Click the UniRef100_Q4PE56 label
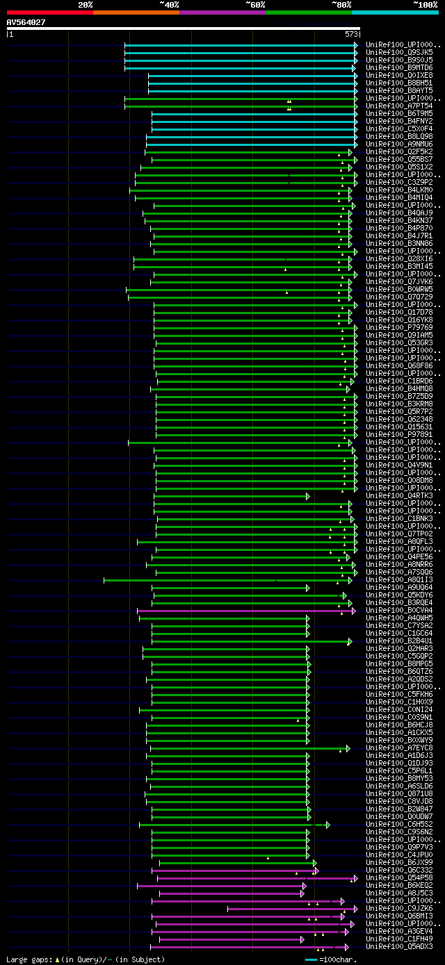The image size is (445, 965). pyautogui.click(x=400, y=556)
